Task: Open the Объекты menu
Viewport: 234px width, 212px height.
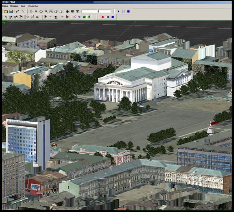Action: click(x=33, y=6)
